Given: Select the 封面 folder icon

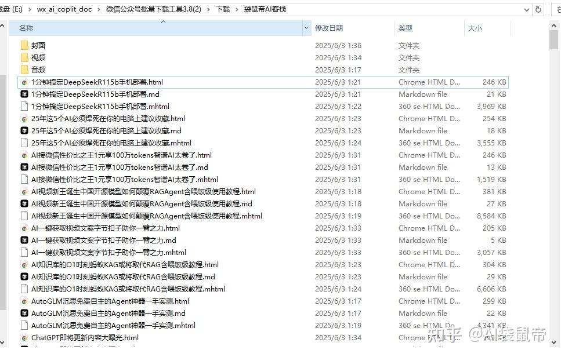Looking at the screenshot, I should click(24, 45).
